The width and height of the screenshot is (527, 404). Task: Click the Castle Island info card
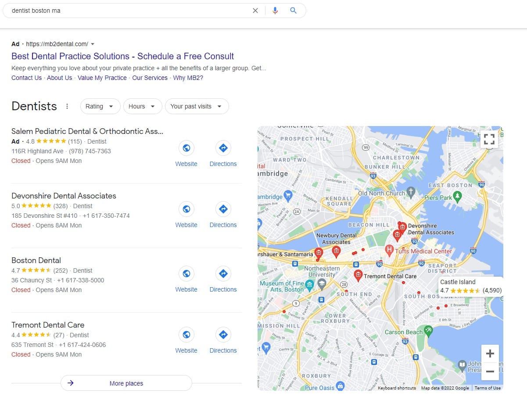point(470,286)
